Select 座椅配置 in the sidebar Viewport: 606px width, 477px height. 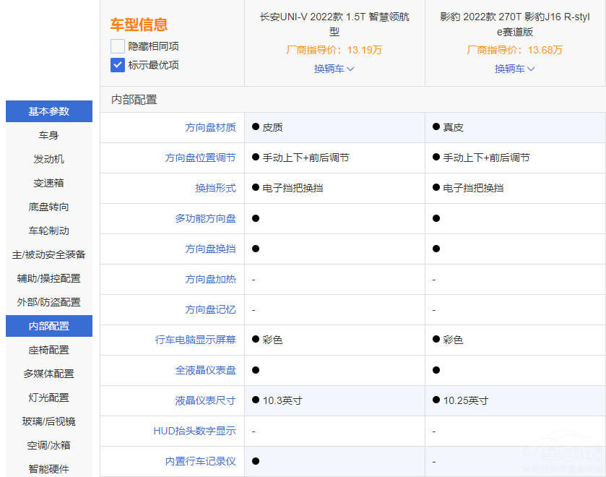pyautogui.click(x=49, y=350)
